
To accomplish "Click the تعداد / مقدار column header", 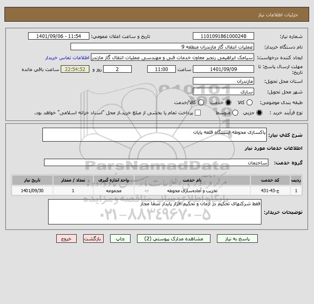I will pos(73,180).
